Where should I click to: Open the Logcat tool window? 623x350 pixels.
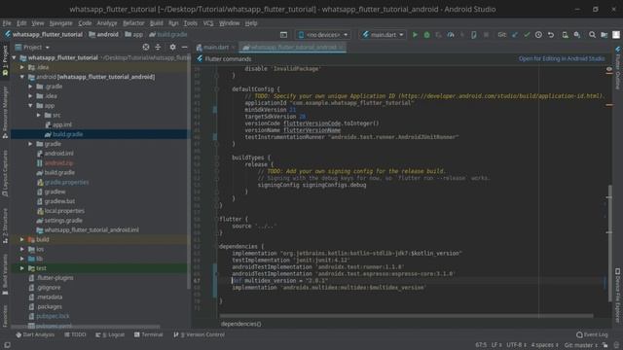point(110,334)
